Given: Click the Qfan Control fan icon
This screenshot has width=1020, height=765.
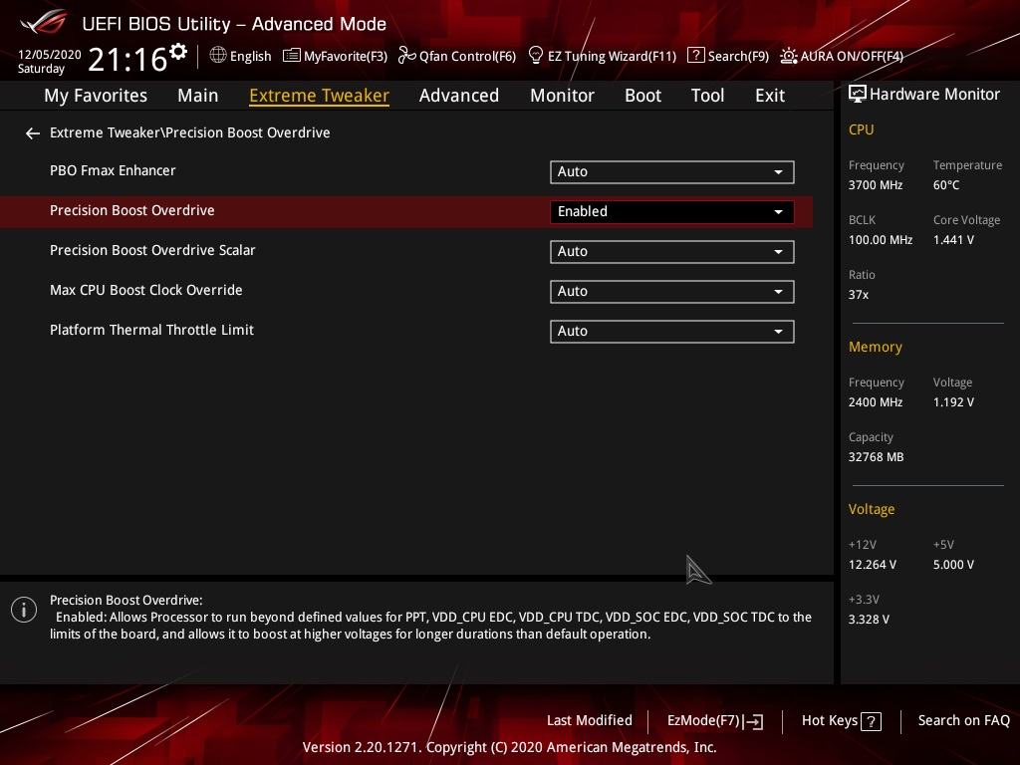Looking at the screenshot, I should point(406,56).
